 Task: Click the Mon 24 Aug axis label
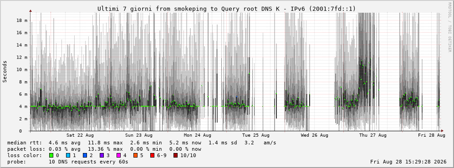pyautogui.click(x=198, y=135)
